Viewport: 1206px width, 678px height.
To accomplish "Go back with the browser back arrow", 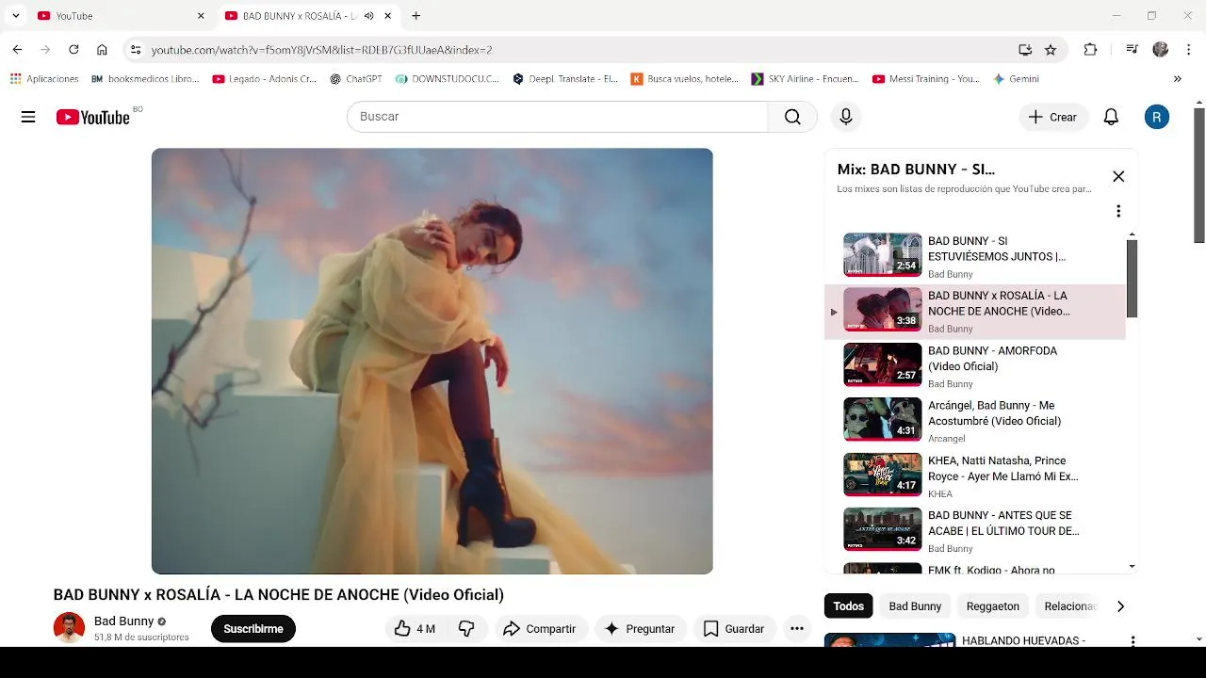I will (x=17, y=50).
